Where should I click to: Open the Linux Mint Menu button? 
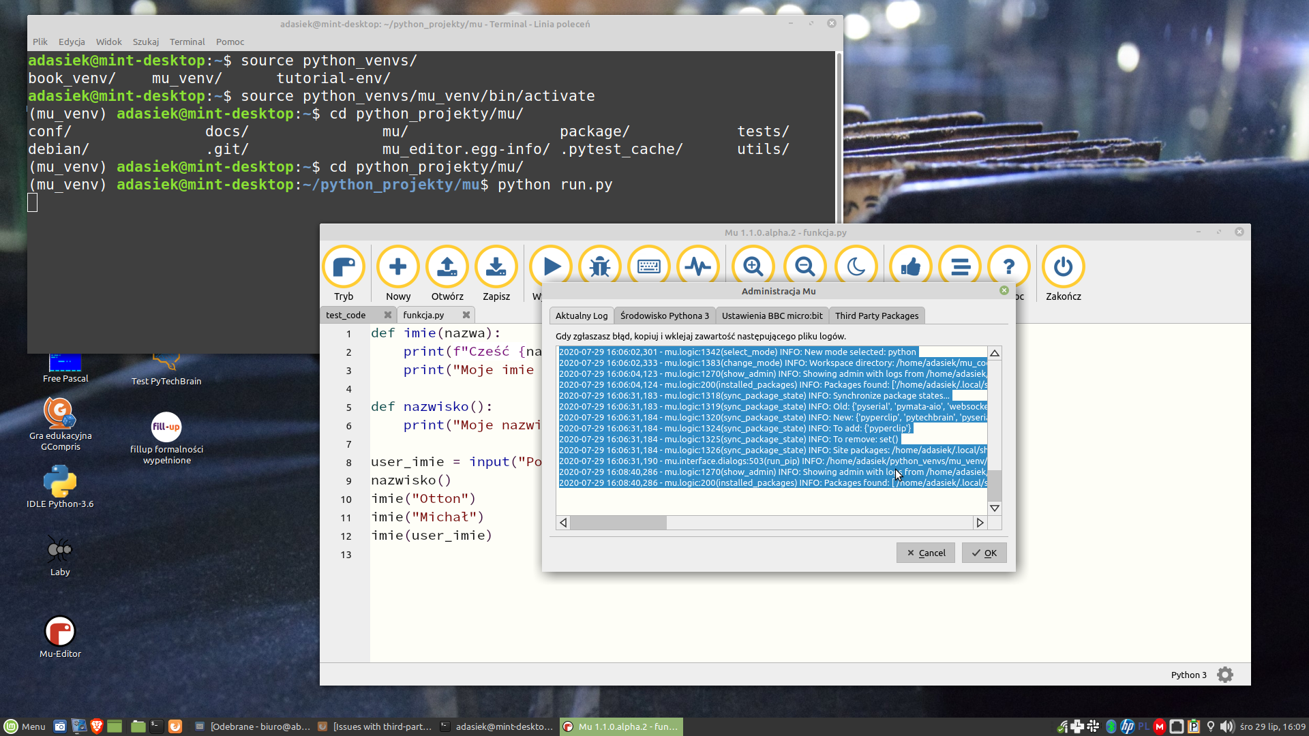25,726
